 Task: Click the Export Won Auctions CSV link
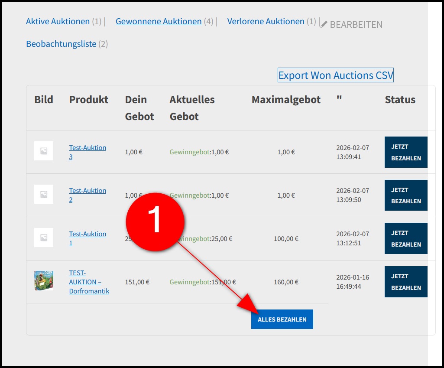[336, 75]
